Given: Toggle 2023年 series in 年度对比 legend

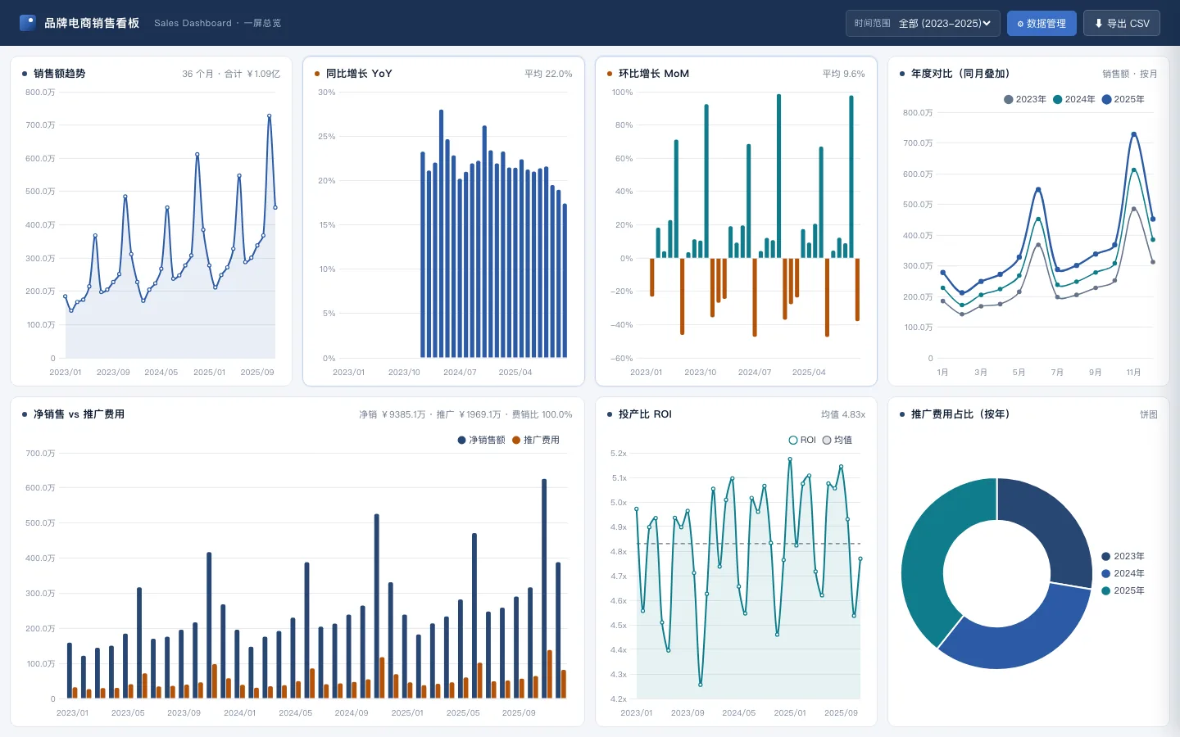Looking at the screenshot, I should click(x=1025, y=99).
